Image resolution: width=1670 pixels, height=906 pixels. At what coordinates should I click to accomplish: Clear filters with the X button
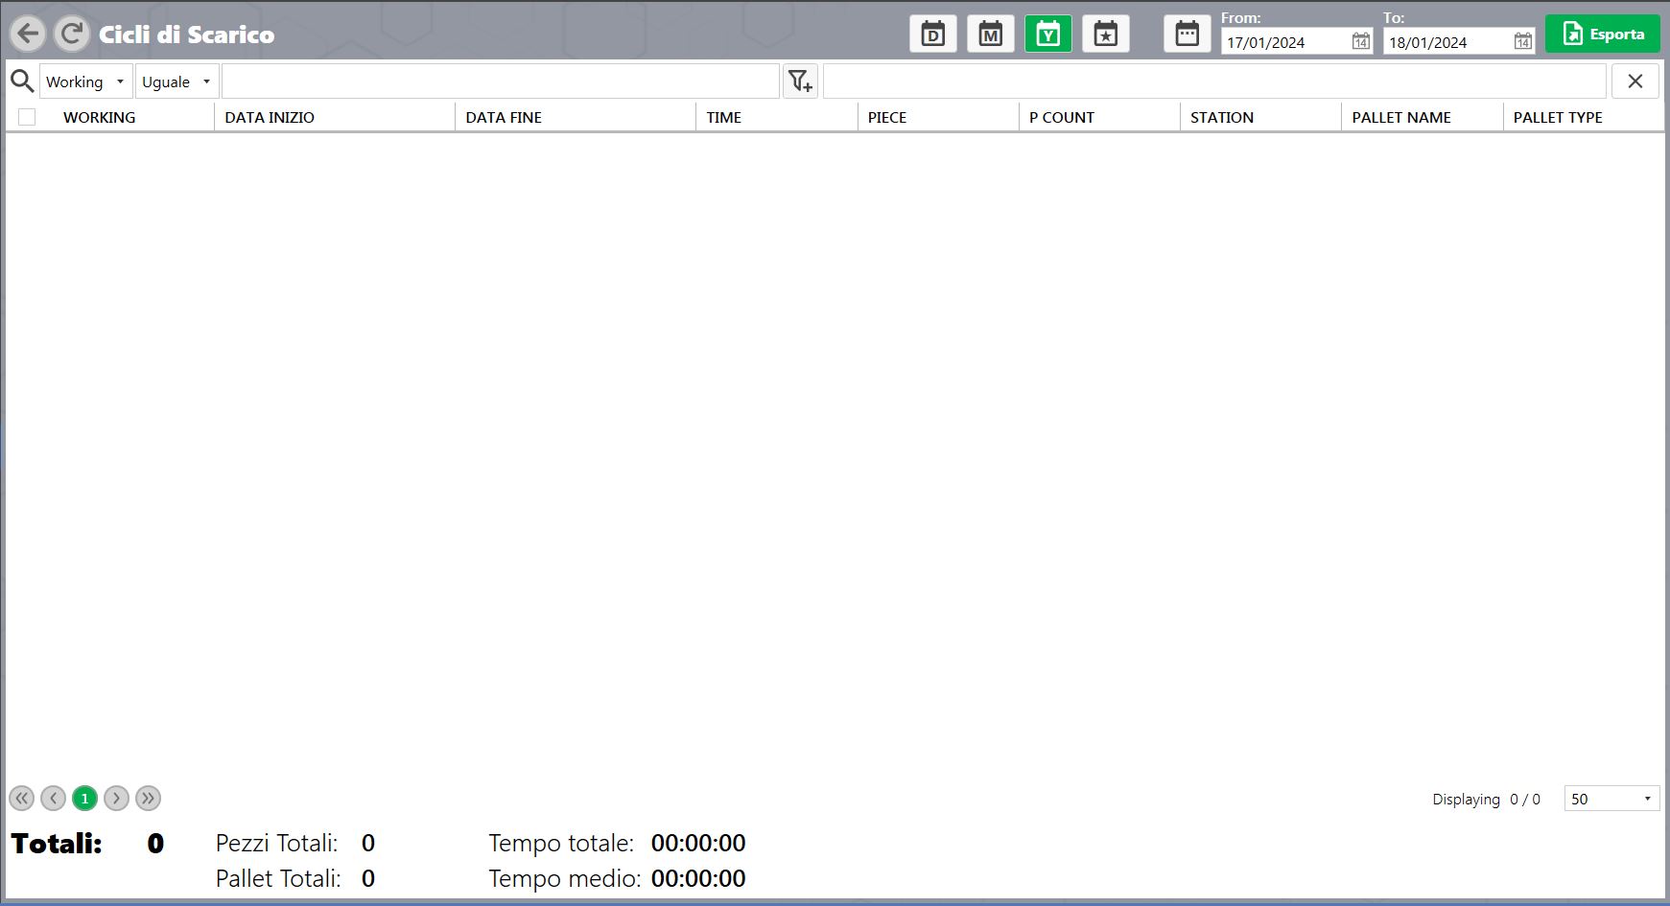coord(1635,81)
